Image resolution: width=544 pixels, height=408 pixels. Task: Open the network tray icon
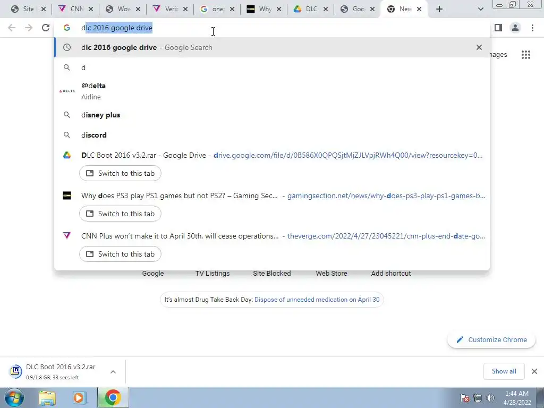[x=478, y=398]
